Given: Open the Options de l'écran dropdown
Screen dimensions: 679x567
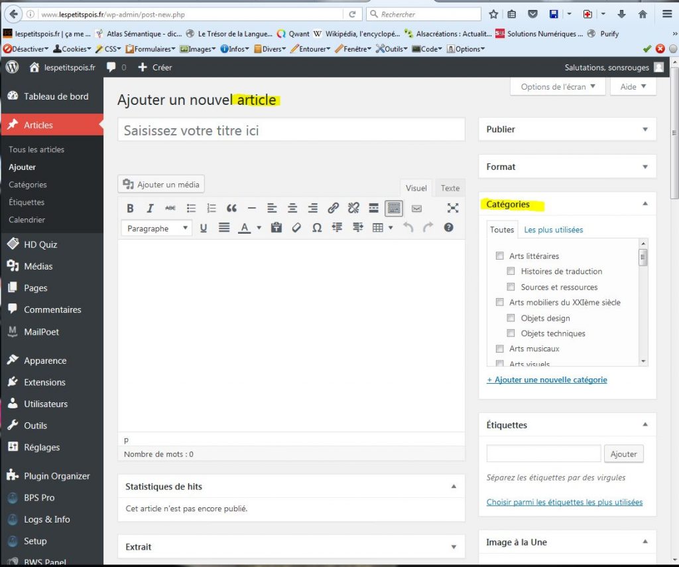Looking at the screenshot, I should (x=558, y=87).
